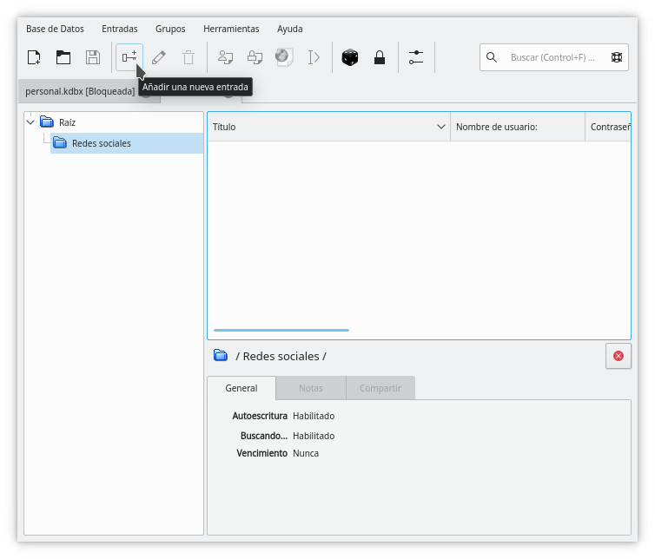Screen dimensions: 655x559
Task: Click the copy username icon
Action: 225,57
